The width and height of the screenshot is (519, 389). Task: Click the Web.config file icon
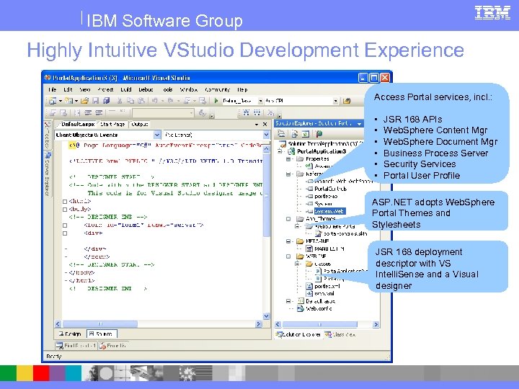301,308
